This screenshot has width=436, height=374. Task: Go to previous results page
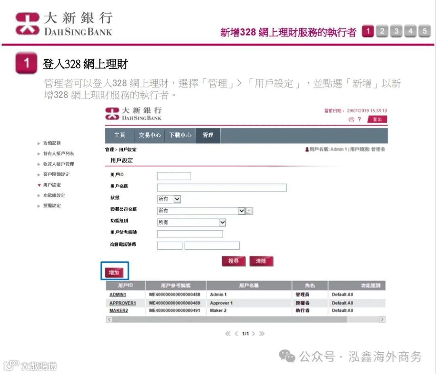[236, 333]
